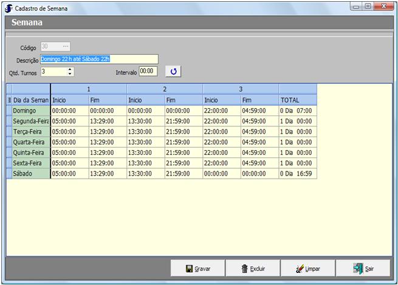Screen dimensions: 398x285
Task: Click the application icon in title bar
Action: pos(9,9)
